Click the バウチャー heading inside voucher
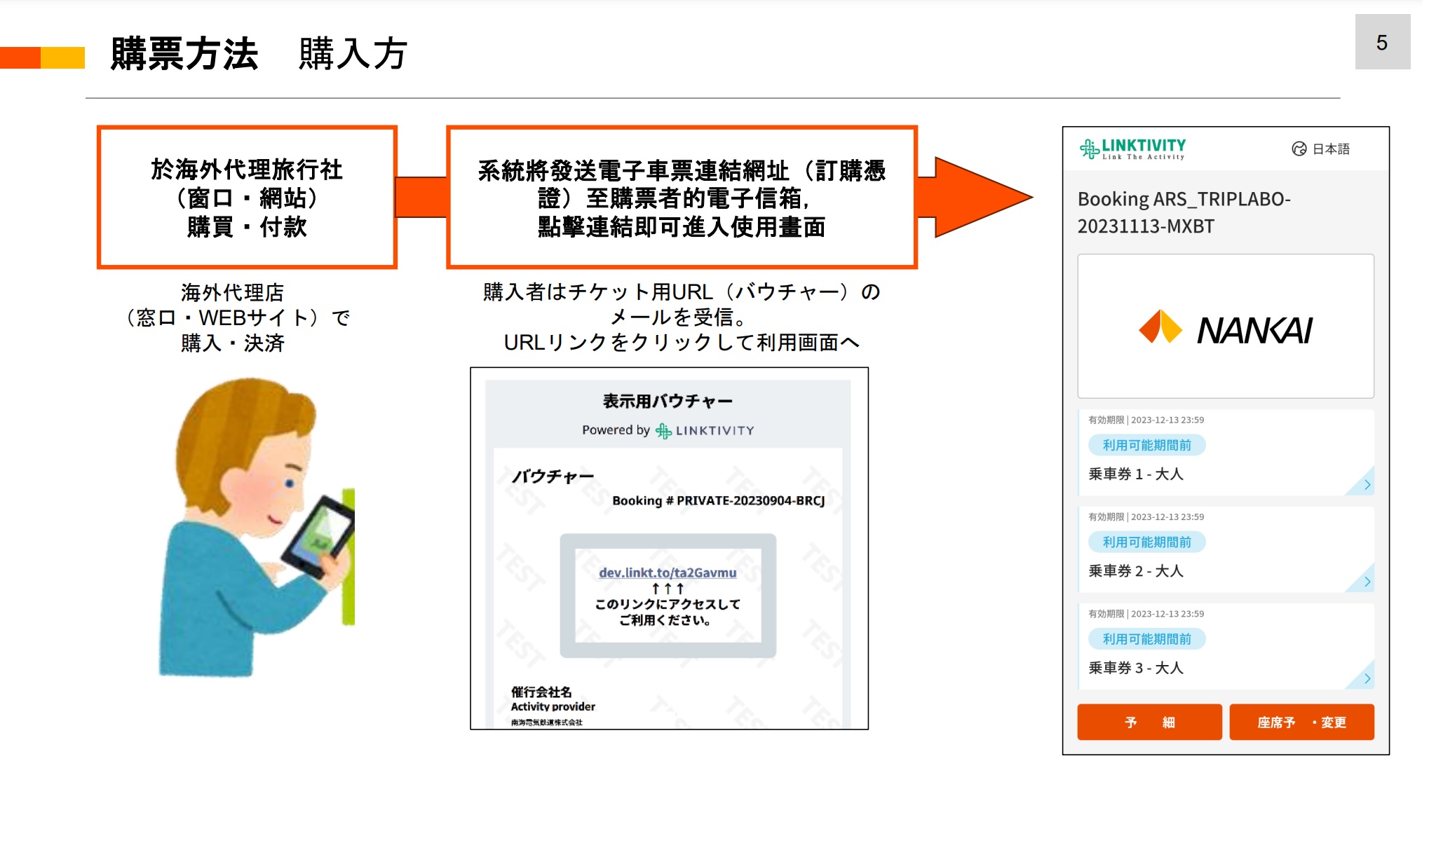This screenshot has height=843, width=1429. 553,477
